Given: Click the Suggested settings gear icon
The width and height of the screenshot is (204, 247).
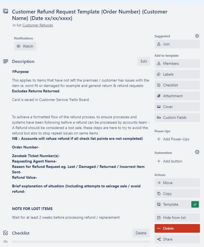Looking at the screenshot, I should [x=197, y=36].
